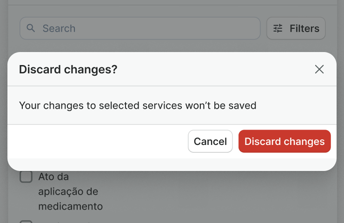Close the Discard changes dialog with X
Viewport: 344px width, 223px height.
(x=319, y=70)
